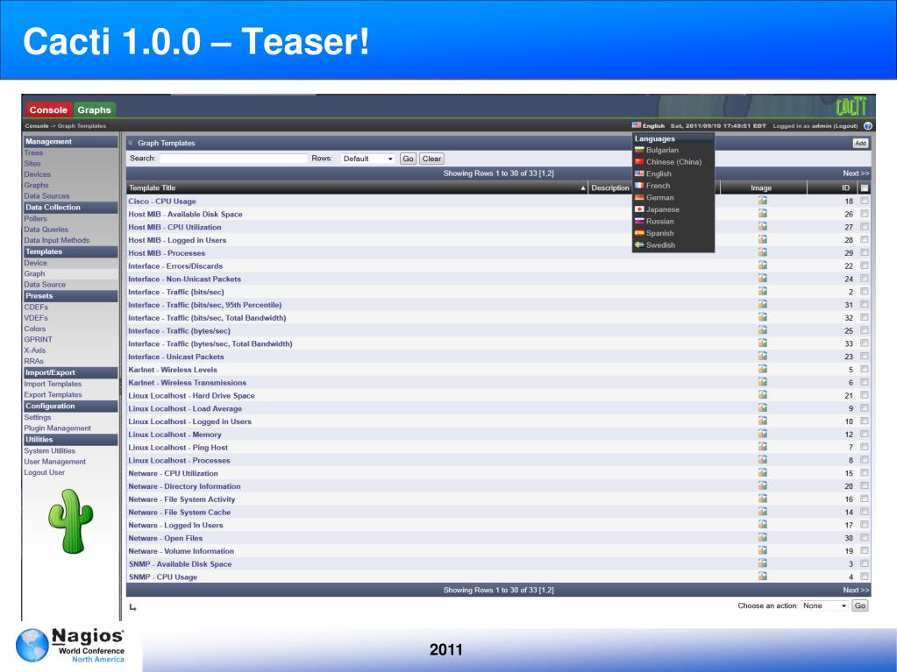
Task: Tick the checkbox for Netware - Open Files
Action: click(x=864, y=537)
